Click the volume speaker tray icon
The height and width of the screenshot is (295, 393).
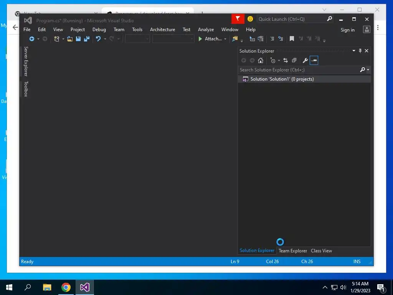point(343,287)
